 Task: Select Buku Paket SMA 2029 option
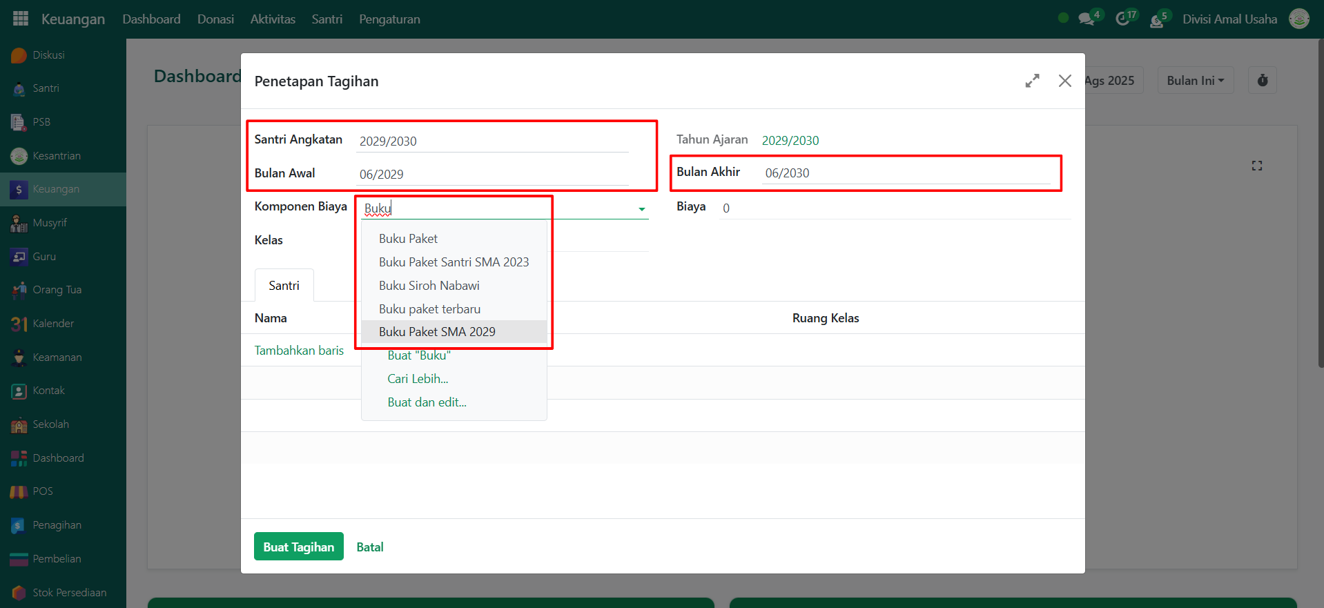click(x=437, y=332)
